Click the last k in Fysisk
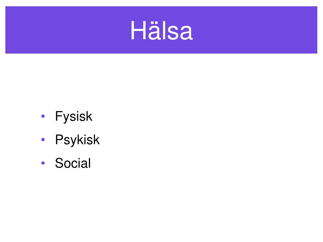 coord(89,116)
